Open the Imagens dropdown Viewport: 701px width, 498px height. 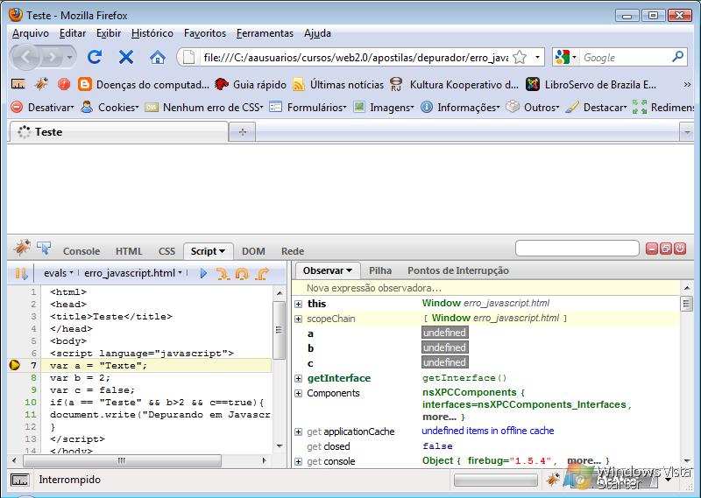point(384,107)
